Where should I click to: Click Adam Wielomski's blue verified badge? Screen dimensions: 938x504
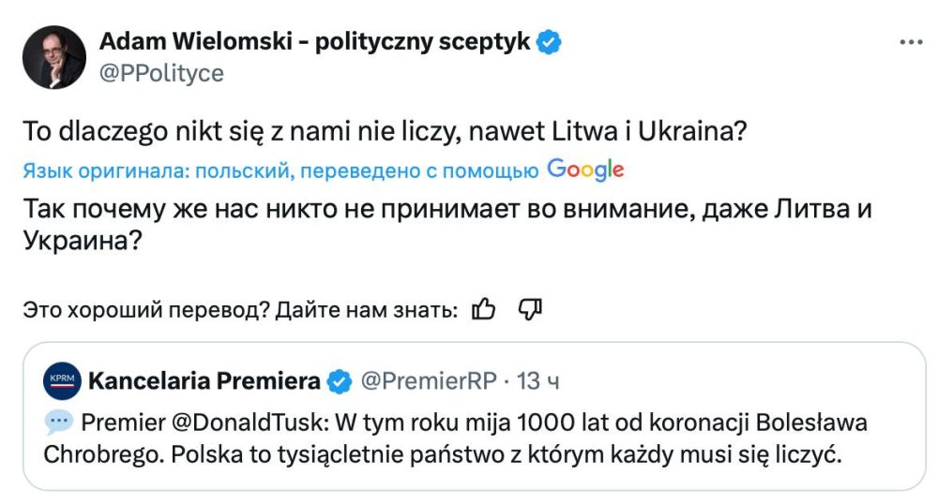tap(549, 42)
